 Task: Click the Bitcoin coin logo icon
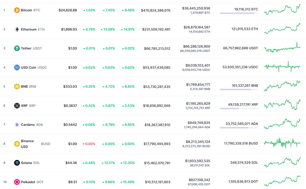coord(17,10)
